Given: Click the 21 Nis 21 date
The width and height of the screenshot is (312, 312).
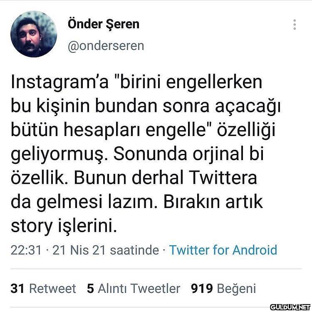Looking at the screenshot, I should tap(79, 250).
